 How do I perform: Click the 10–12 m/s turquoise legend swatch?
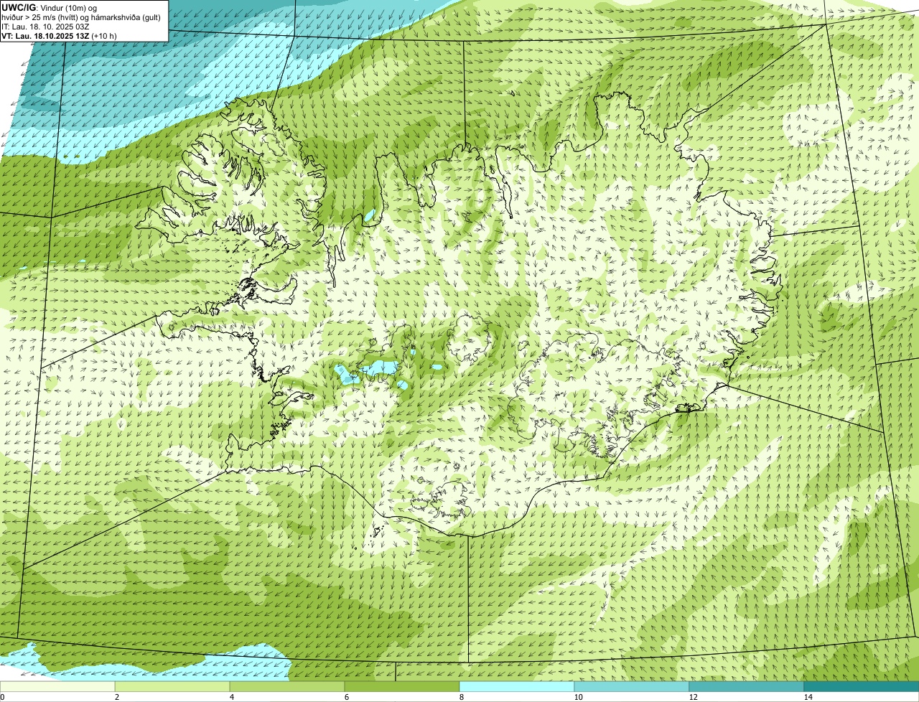[x=632, y=686]
